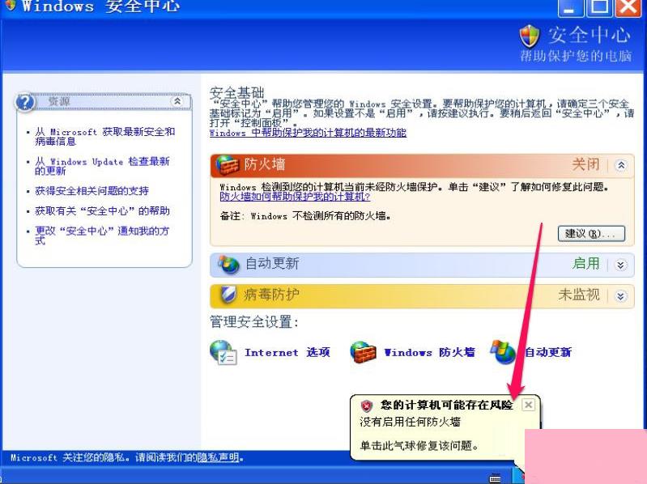Open link how firewall helps protect computer
Image resolution: width=647 pixels, height=484 pixels.
[295, 197]
